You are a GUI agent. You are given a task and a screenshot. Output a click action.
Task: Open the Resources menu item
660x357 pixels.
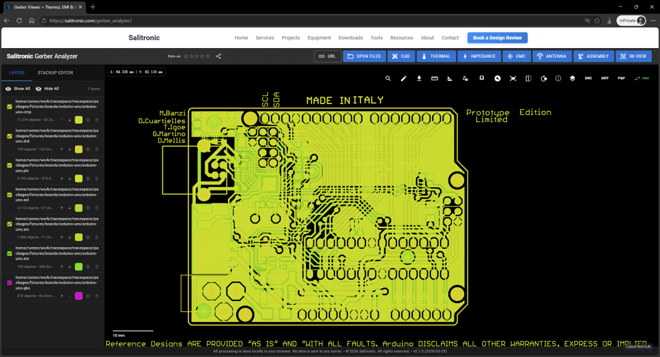click(x=402, y=38)
